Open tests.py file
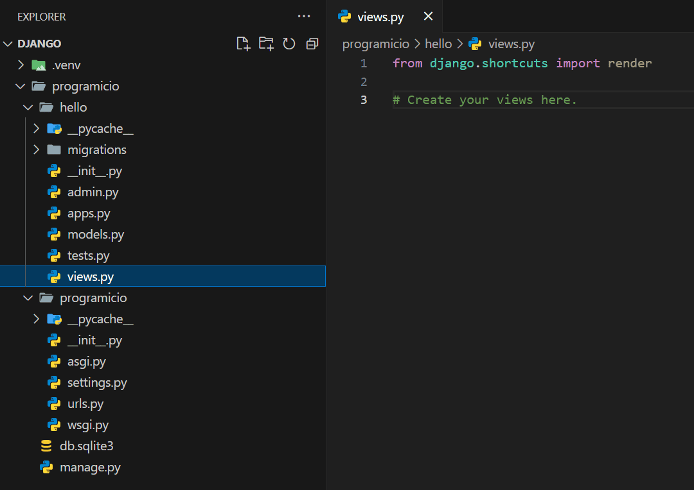The height and width of the screenshot is (490, 694). [x=88, y=256]
